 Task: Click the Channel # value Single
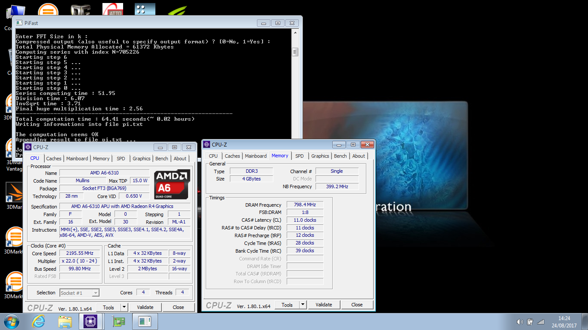click(337, 171)
